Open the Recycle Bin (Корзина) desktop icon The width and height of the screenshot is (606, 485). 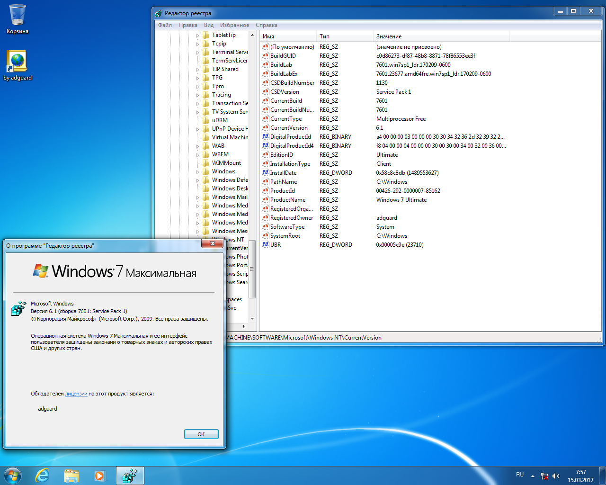pos(18,19)
